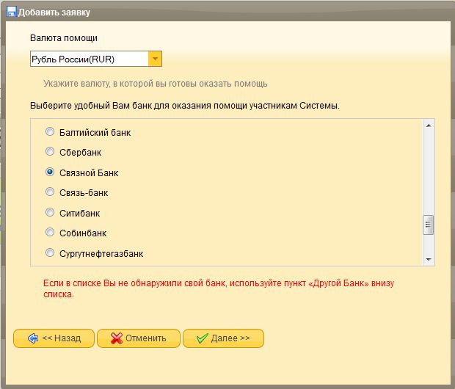Screen dimensions: 455x389
Task: Proceed with the Далее >> button
Action: 223,338
